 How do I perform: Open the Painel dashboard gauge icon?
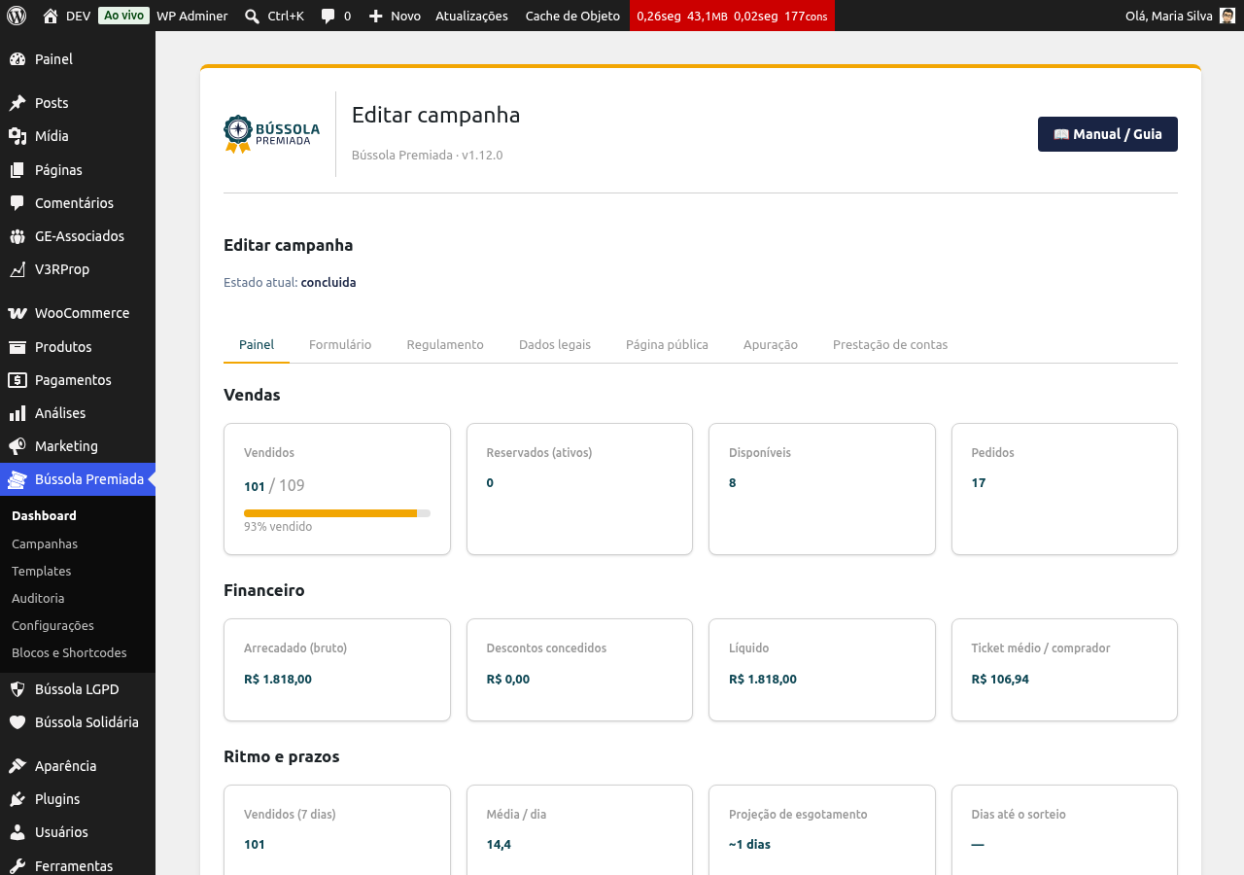pyautogui.click(x=17, y=59)
